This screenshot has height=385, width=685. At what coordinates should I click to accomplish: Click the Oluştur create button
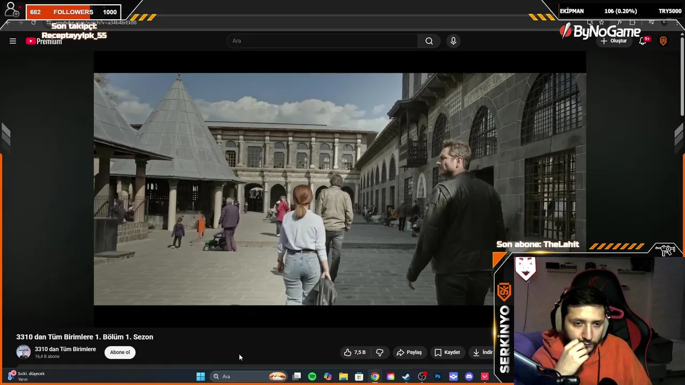[614, 41]
